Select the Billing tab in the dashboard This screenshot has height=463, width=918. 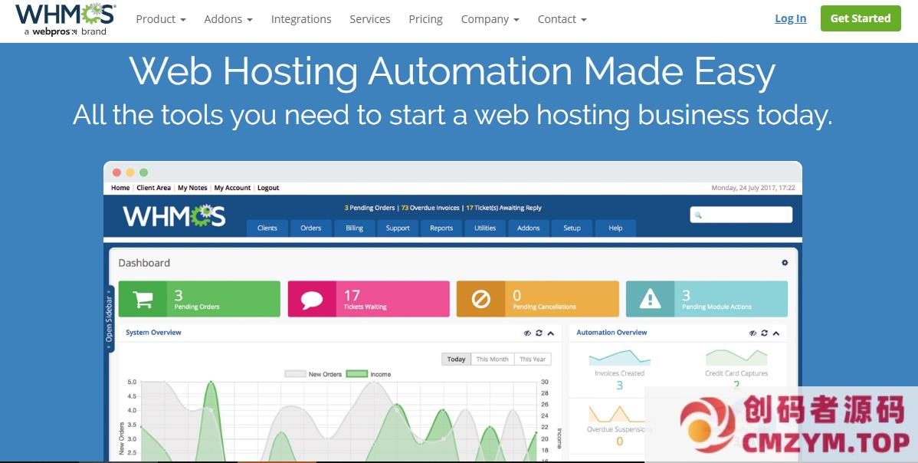click(354, 228)
